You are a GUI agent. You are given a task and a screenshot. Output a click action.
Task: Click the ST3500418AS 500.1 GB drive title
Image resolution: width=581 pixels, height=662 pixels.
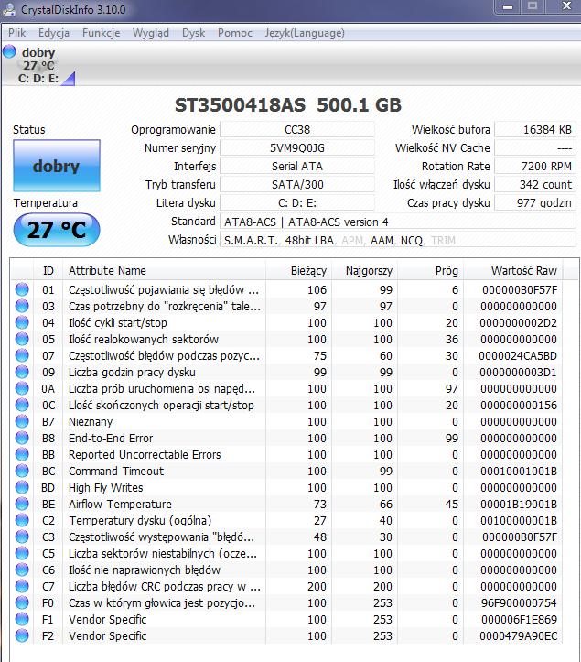(288, 105)
